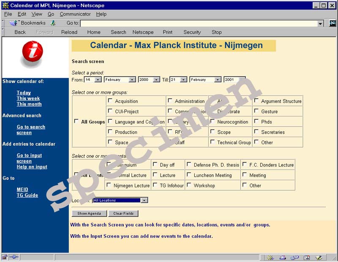
Task: Open the This week link
Action: coord(28,98)
